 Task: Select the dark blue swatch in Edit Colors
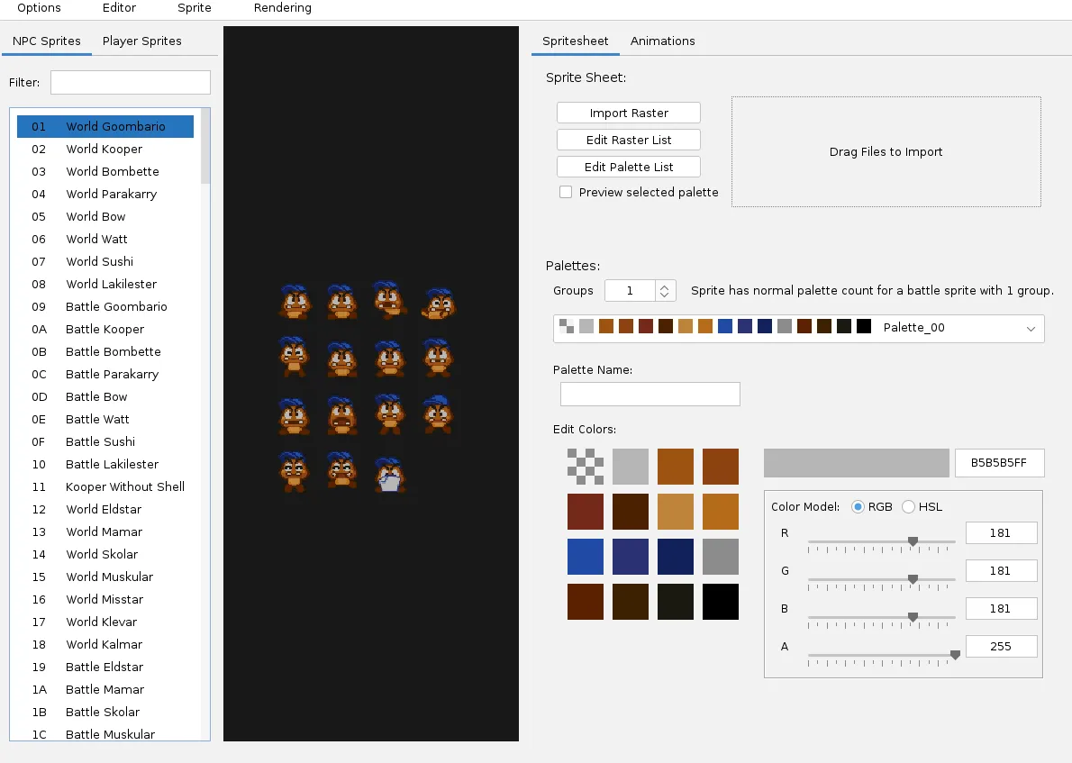pos(676,557)
